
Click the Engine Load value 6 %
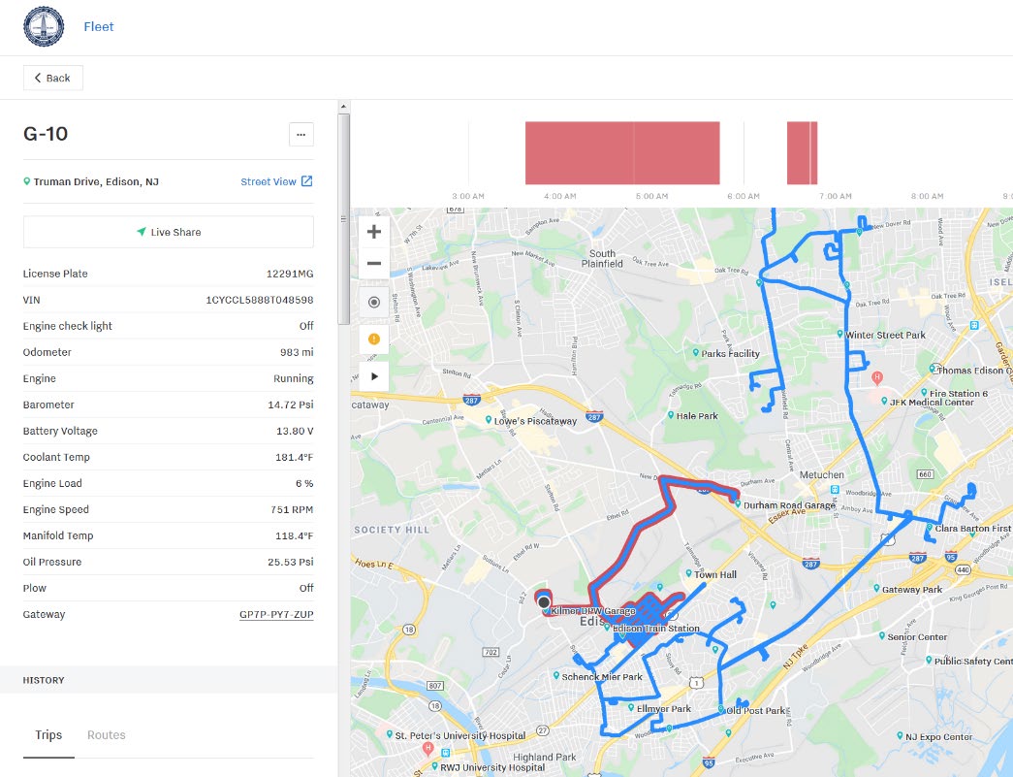click(x=305, y=483)
